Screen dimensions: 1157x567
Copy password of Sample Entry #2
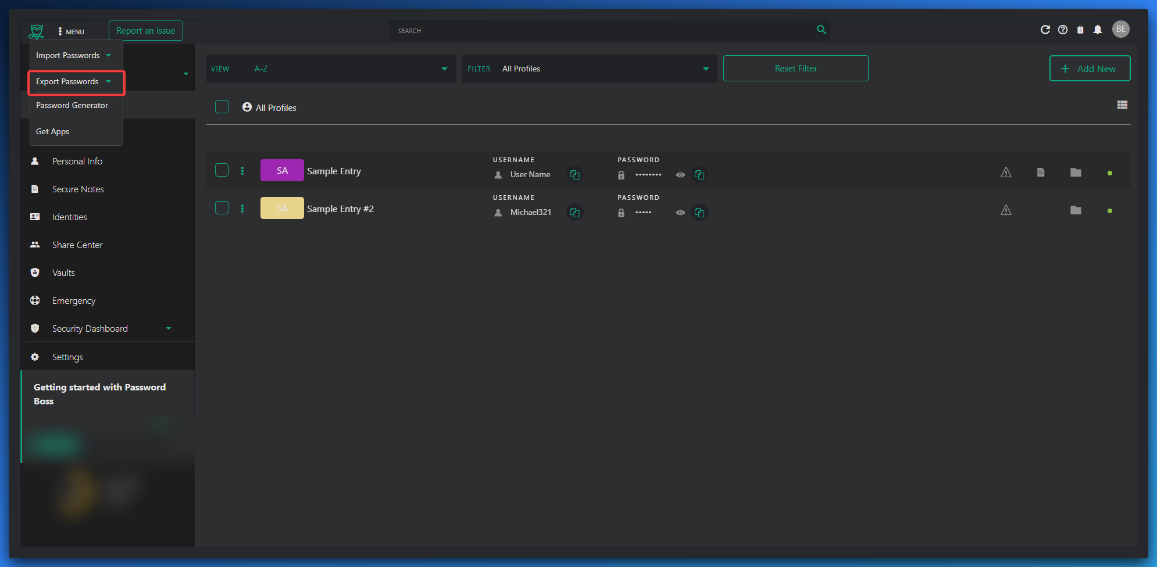(x=699, y=213)
